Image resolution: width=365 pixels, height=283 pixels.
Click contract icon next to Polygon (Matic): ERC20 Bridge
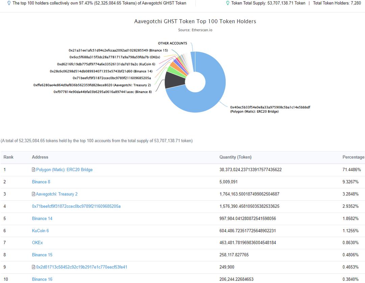coord(33,170)
